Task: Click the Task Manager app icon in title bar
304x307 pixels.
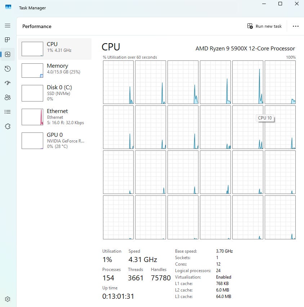Action: (8, 7)
